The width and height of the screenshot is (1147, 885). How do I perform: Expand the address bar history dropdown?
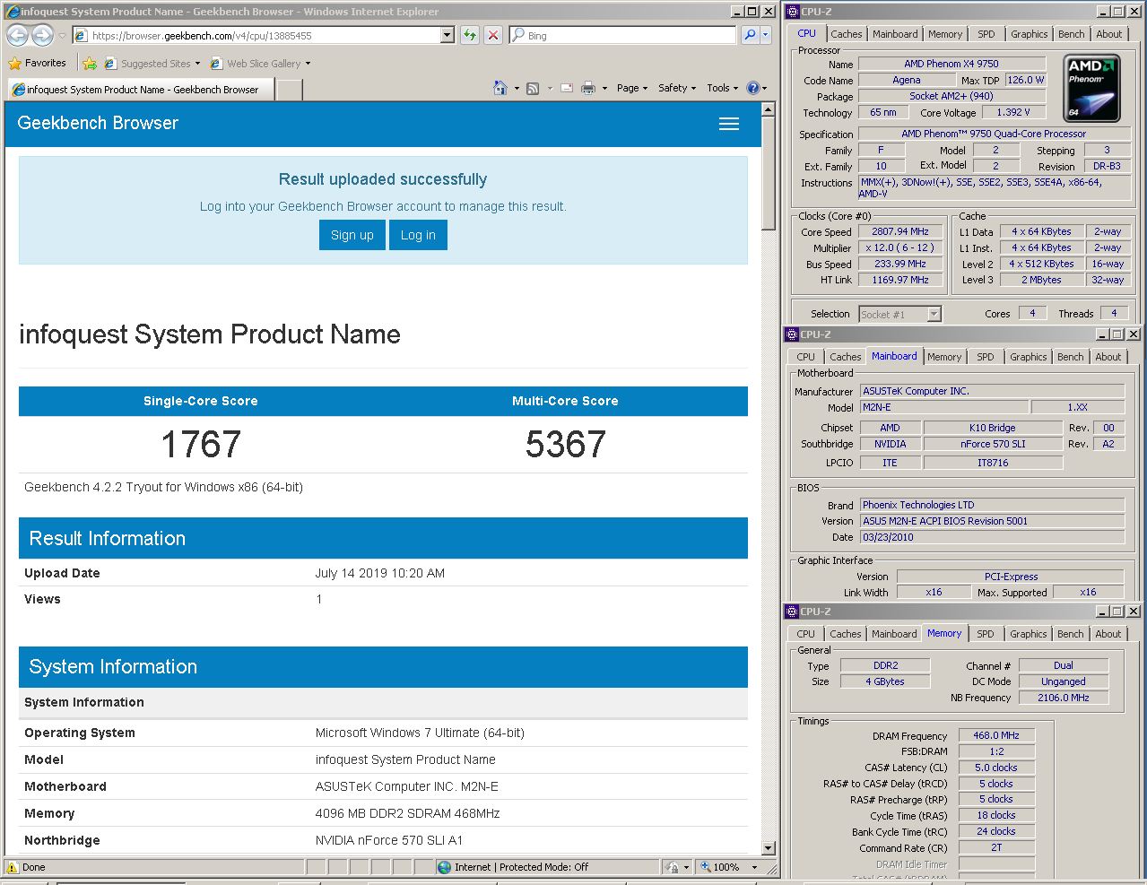448,35
